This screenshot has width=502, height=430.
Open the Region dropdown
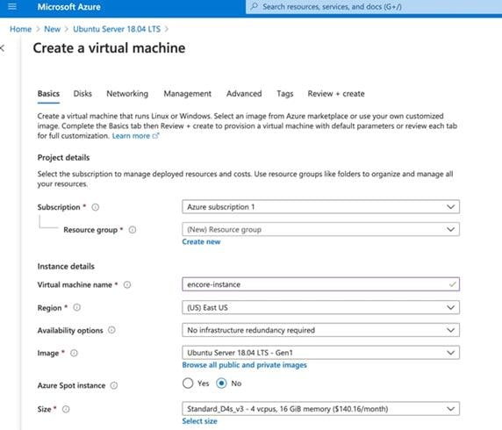pyautogui.click(x=320, y=308)
